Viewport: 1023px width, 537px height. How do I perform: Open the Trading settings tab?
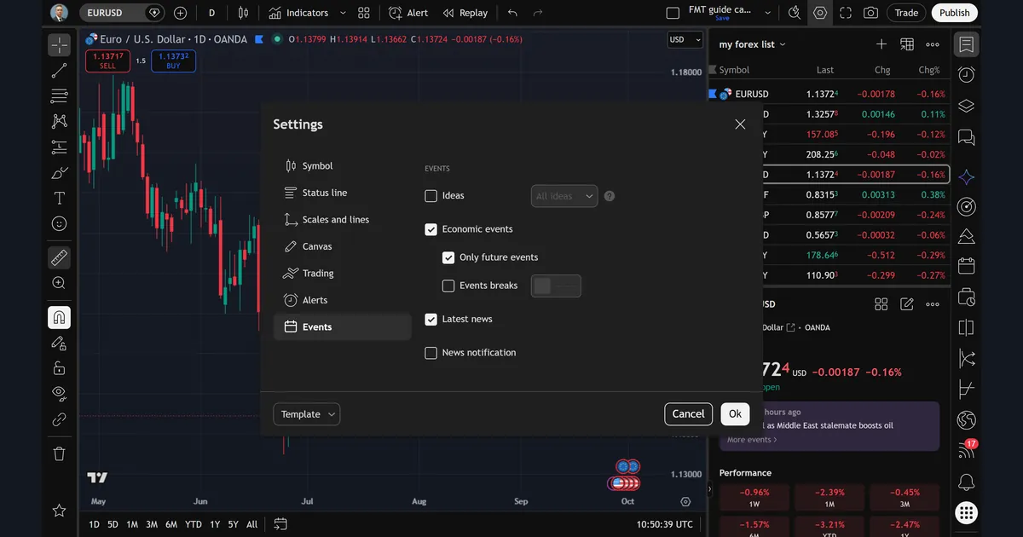tap(343, 274)
